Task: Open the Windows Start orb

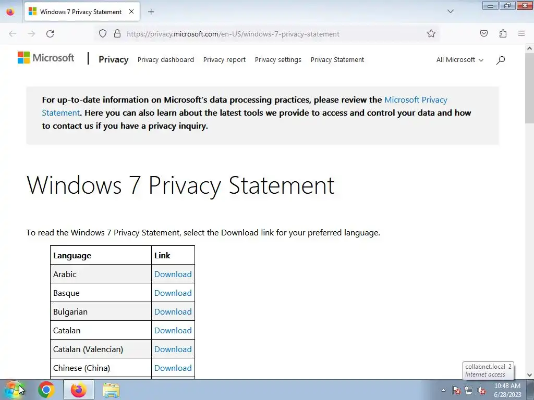Action: [14, 390]
